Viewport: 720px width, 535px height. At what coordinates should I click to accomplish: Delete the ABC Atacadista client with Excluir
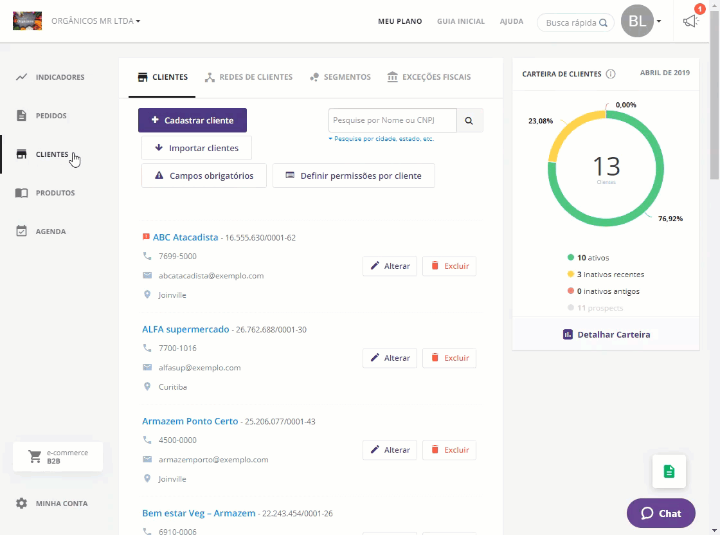coord(449,266)
